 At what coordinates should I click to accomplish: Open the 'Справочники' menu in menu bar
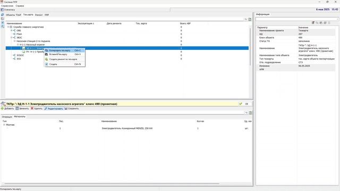tap(7, 6)
